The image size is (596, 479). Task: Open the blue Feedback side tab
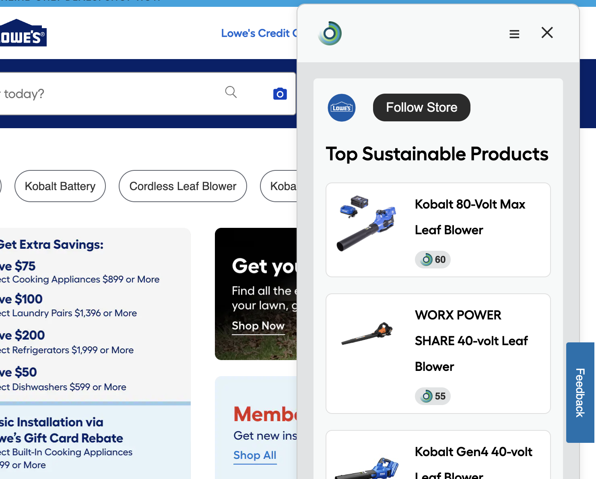point(580,393)
